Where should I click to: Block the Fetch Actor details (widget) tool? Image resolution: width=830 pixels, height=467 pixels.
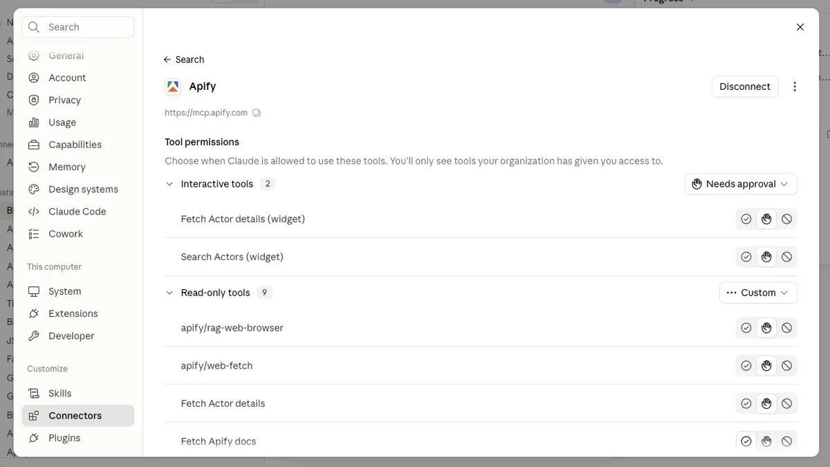point(786,219)
